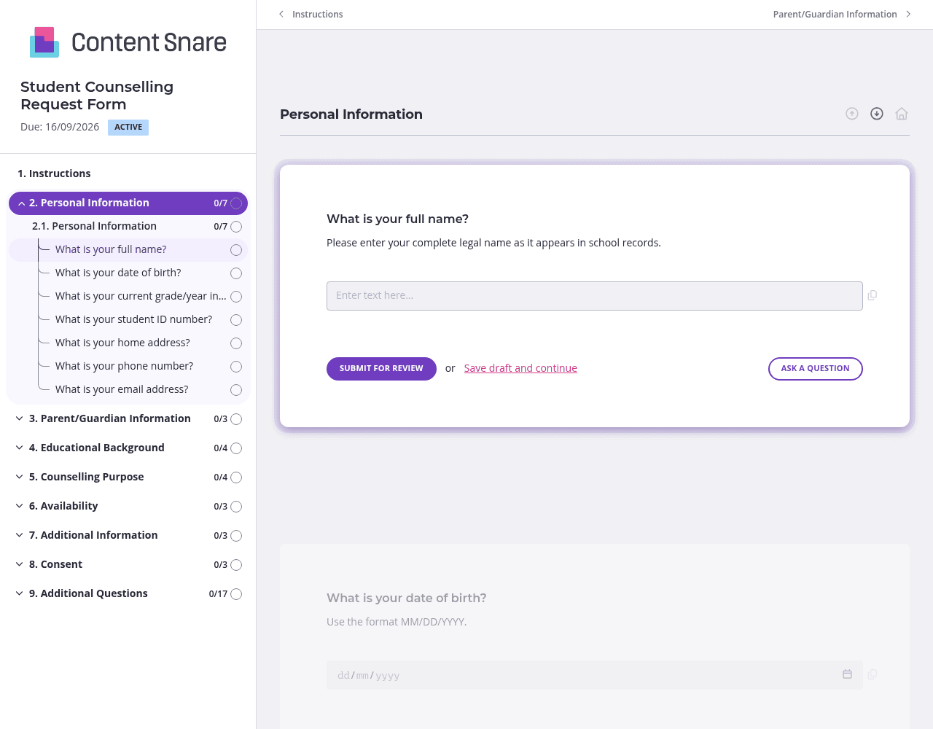Collapse the 2. Personal Information section
933x729 pixels.
22,203
